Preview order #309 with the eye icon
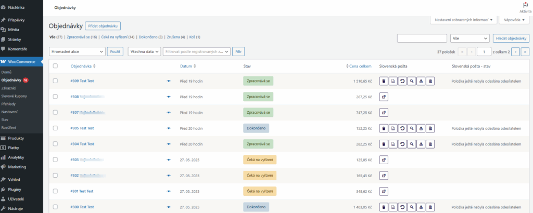The height and width of the screenshot is (213, 533). (x=168, y=81)
